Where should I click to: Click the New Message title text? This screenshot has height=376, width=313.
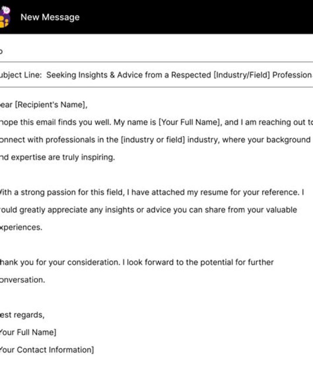click(51, 17)
